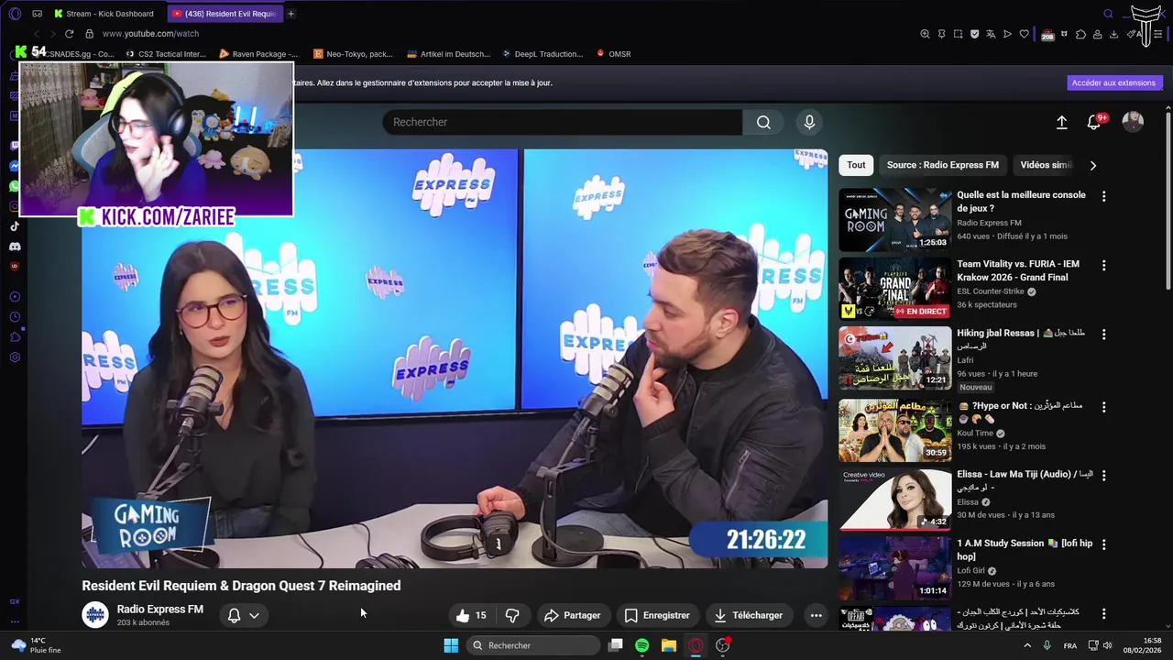Click the pin icon in address bar
The width and height of the screenshot is (1173, 660).
tap(941, 34)
